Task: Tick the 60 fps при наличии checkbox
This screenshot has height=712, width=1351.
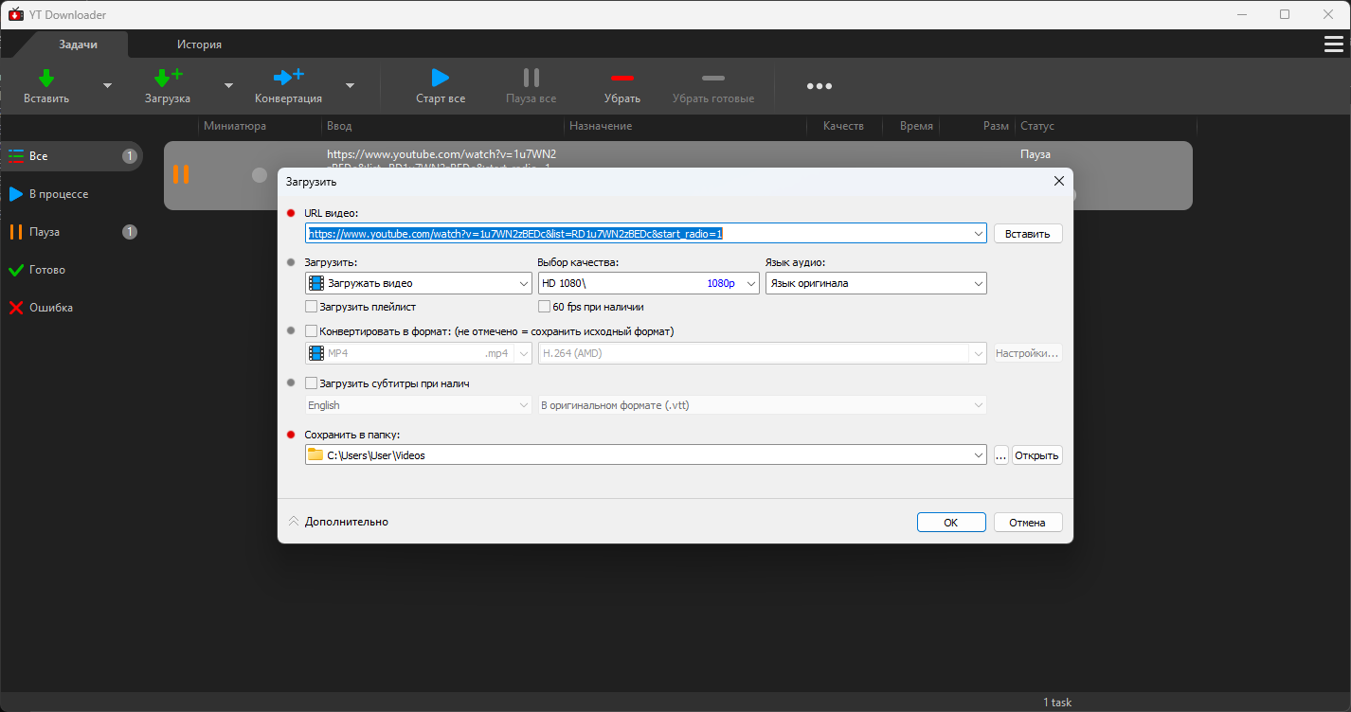Action: (x=545, y=307)
